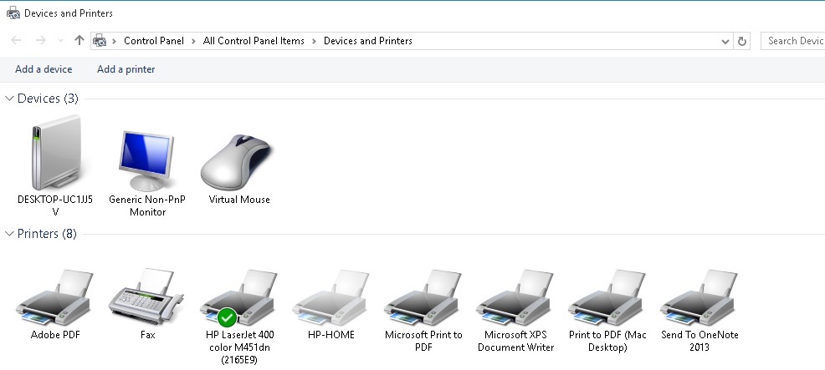Select the Adobe PDF printer icon
This screenshot has width=825, height=370.
(x=54, y=297)
